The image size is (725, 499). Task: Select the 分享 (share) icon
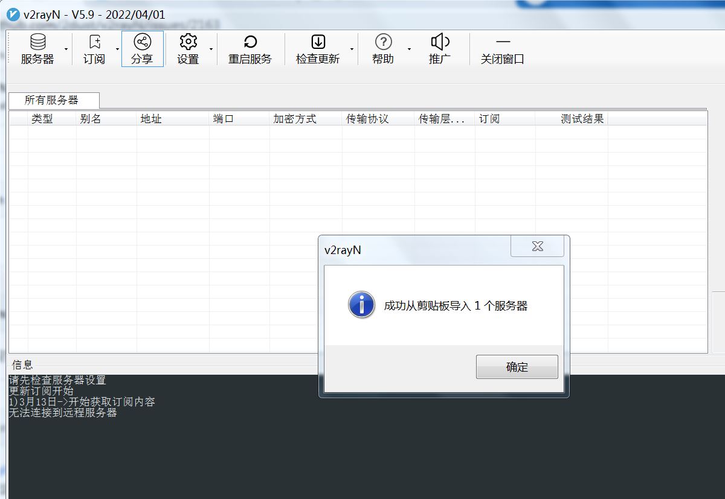[143, 48]
